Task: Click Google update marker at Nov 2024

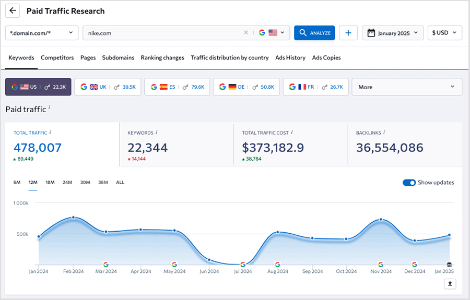Action: [381, 265]
